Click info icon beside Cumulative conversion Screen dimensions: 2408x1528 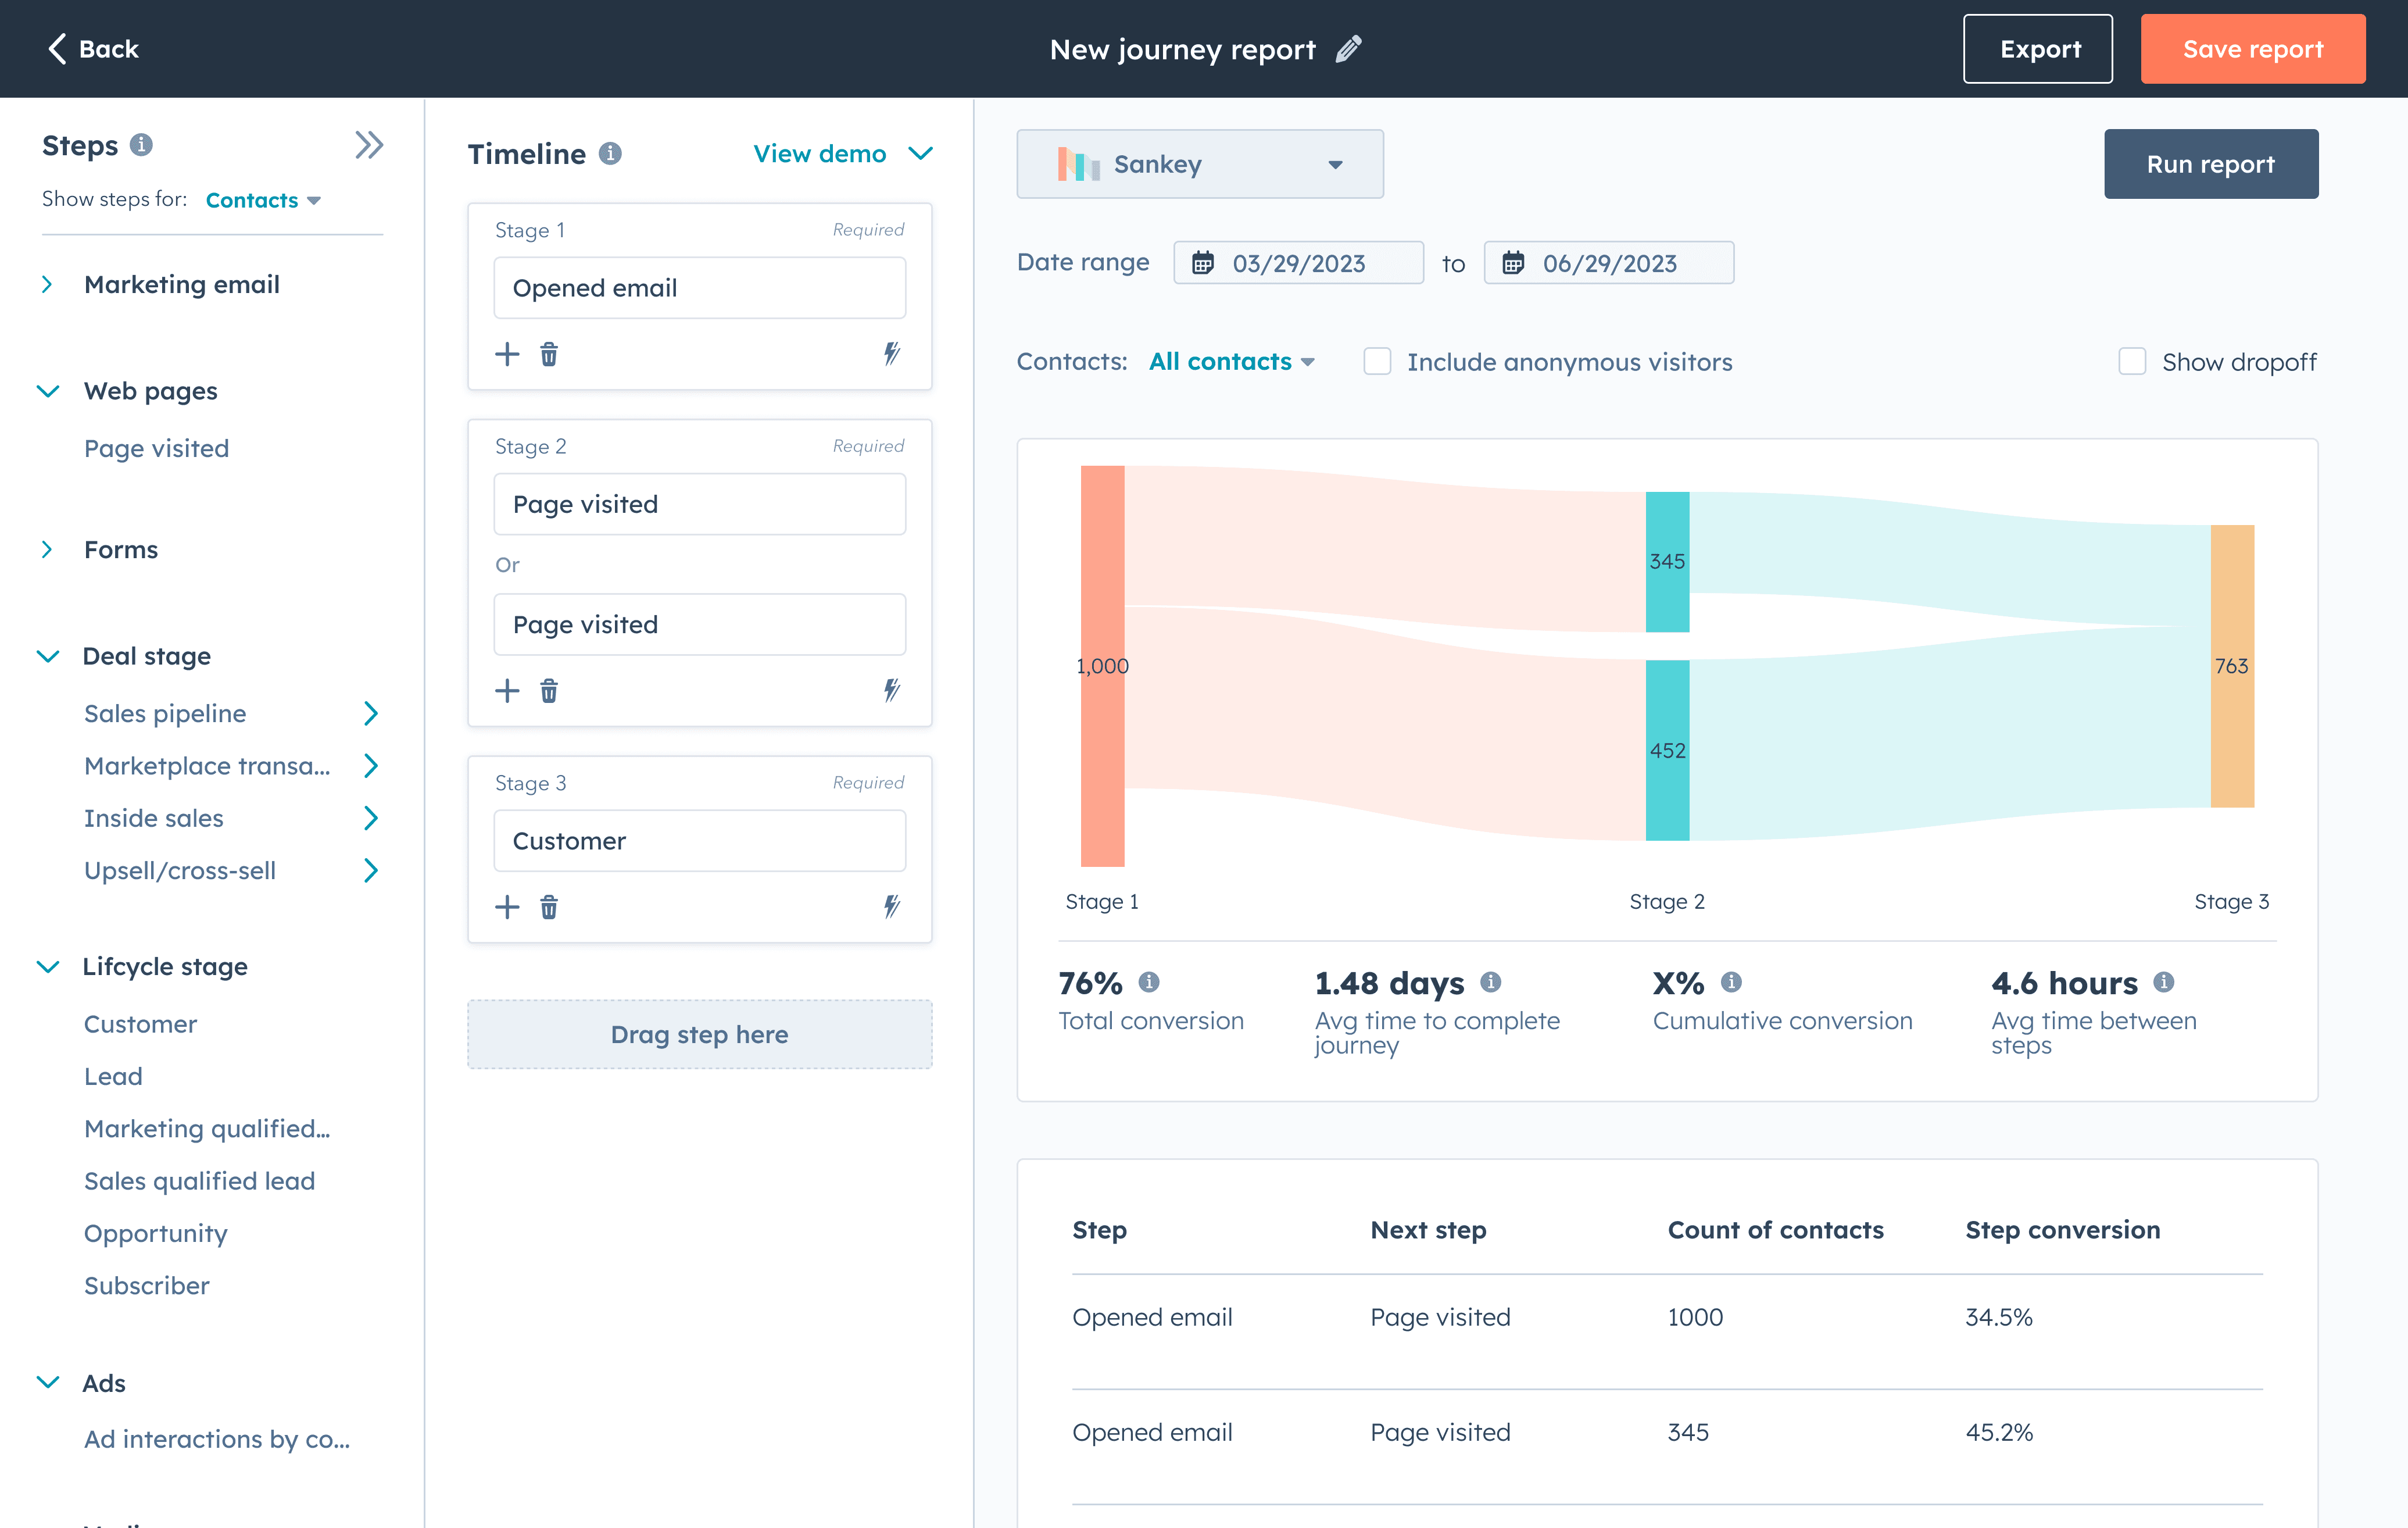pos(1731,983)
